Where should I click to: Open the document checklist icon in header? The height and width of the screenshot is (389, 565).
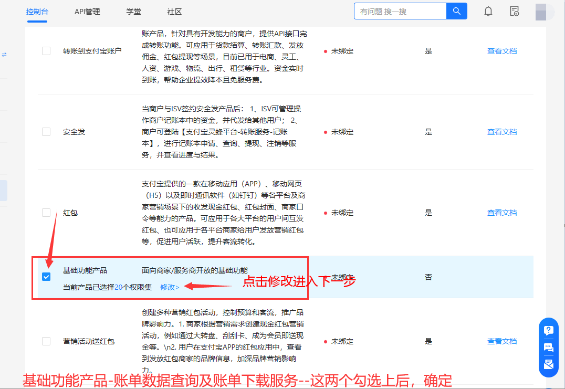[x=514, y=11]
